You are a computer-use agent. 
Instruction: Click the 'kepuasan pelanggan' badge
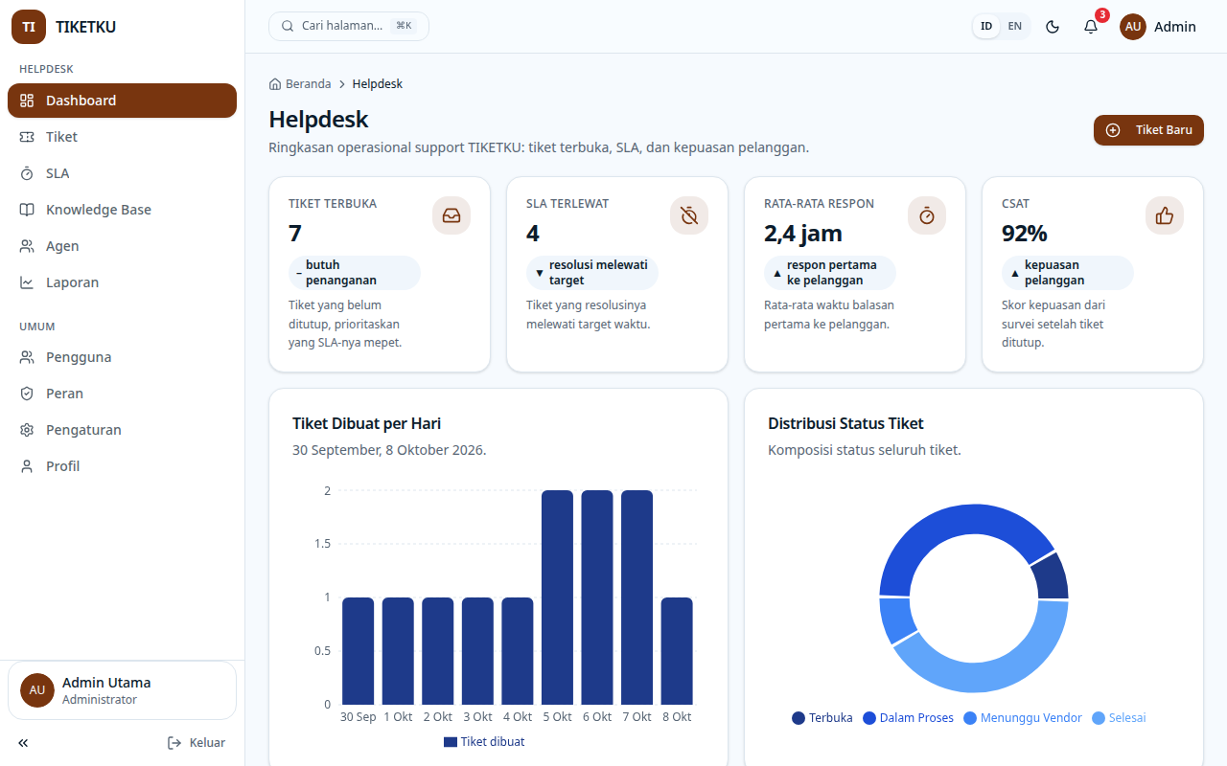point(1068,273)
